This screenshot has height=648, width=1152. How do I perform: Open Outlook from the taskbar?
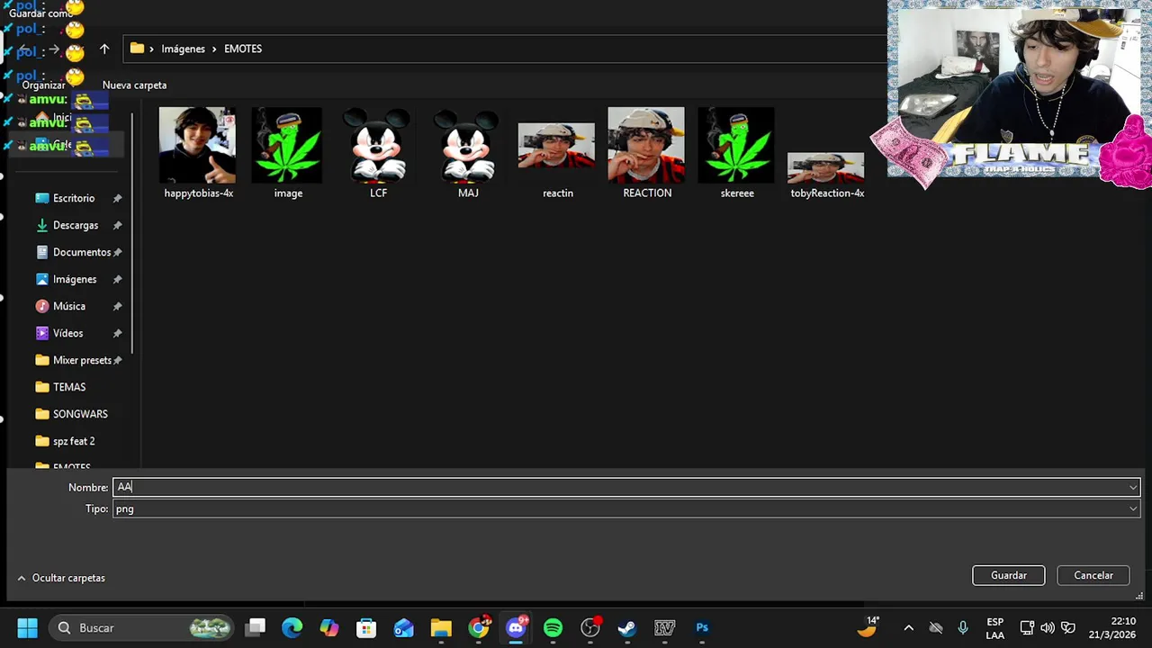click(x=403, y=627)
